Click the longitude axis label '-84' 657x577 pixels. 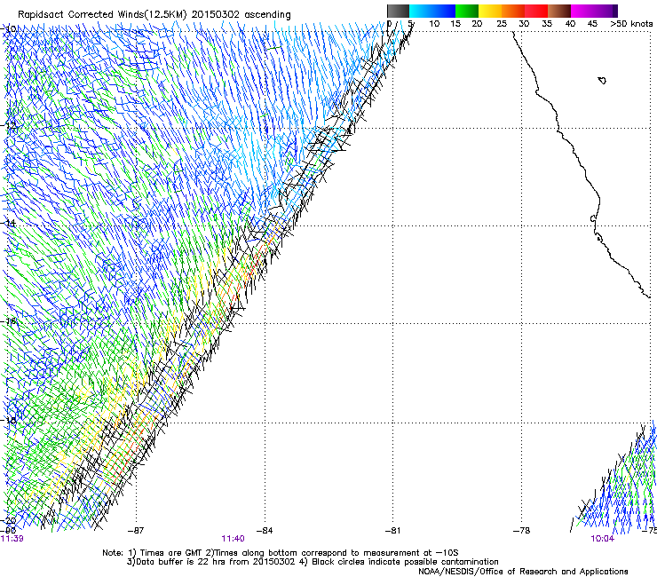pos(265,531)
